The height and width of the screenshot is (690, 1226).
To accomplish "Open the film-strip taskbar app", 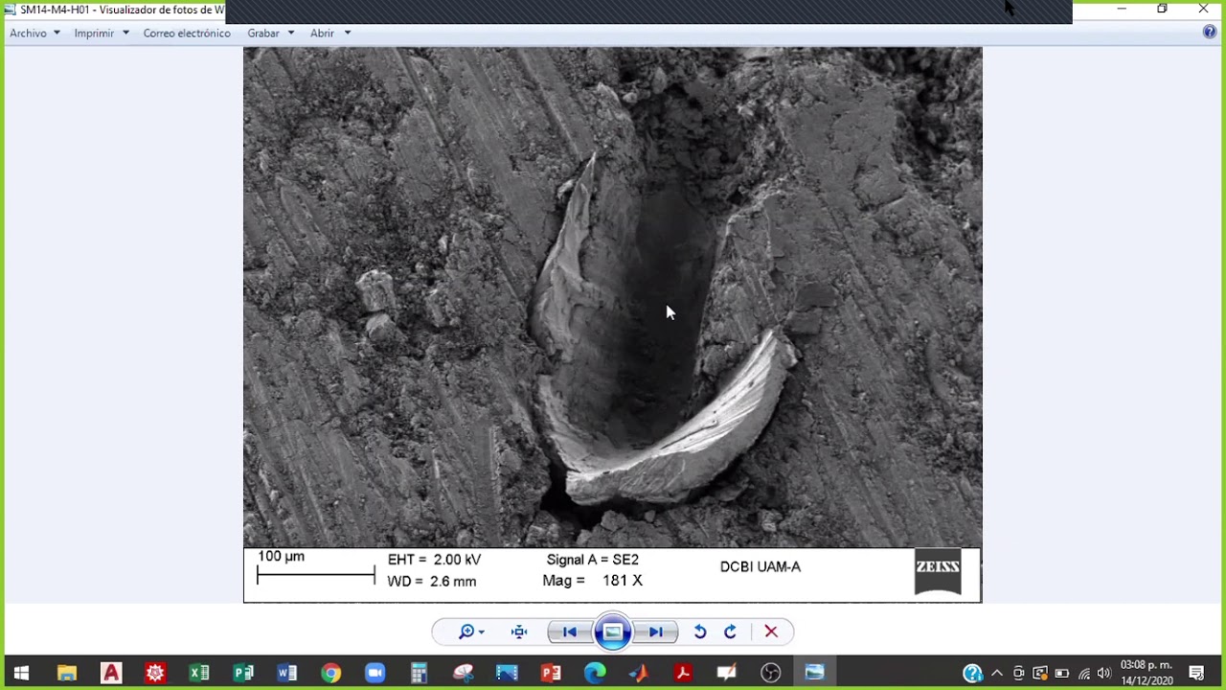I will click(x=507, y=673).
